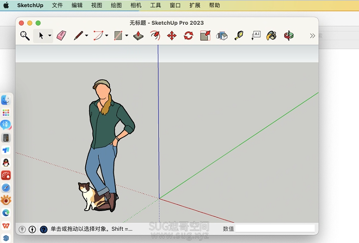Activate the Select arrow tool
The height and width of the screenshot is (243, 359).
click(41, 36)
